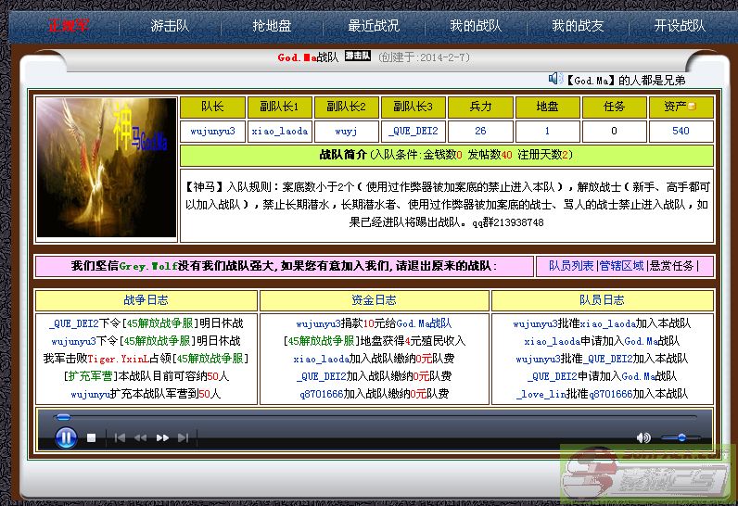Click the rewind button in player
738x506 pixels.
click(140, 437)
